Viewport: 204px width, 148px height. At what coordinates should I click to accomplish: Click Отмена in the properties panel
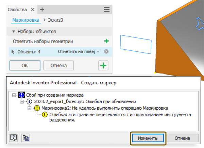click(58, 65)
